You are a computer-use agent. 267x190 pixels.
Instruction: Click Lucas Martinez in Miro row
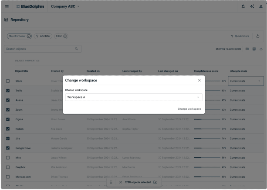(131, 158)
